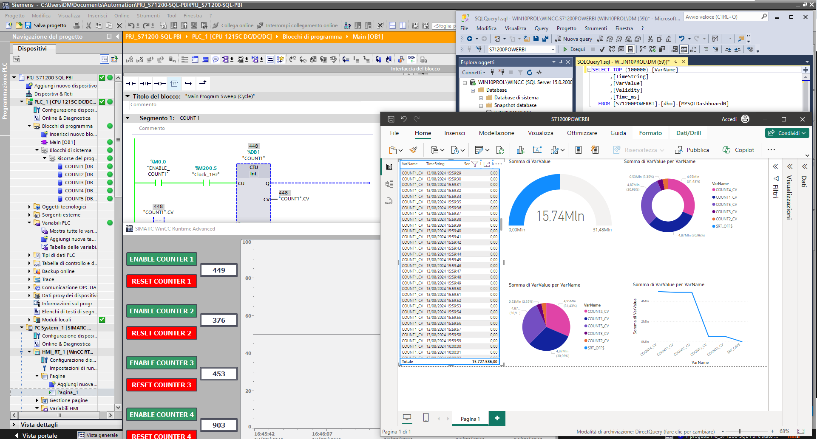817x439 pixels.
Task: Open the Modellazione tab in Power BI
Action: 496,133
